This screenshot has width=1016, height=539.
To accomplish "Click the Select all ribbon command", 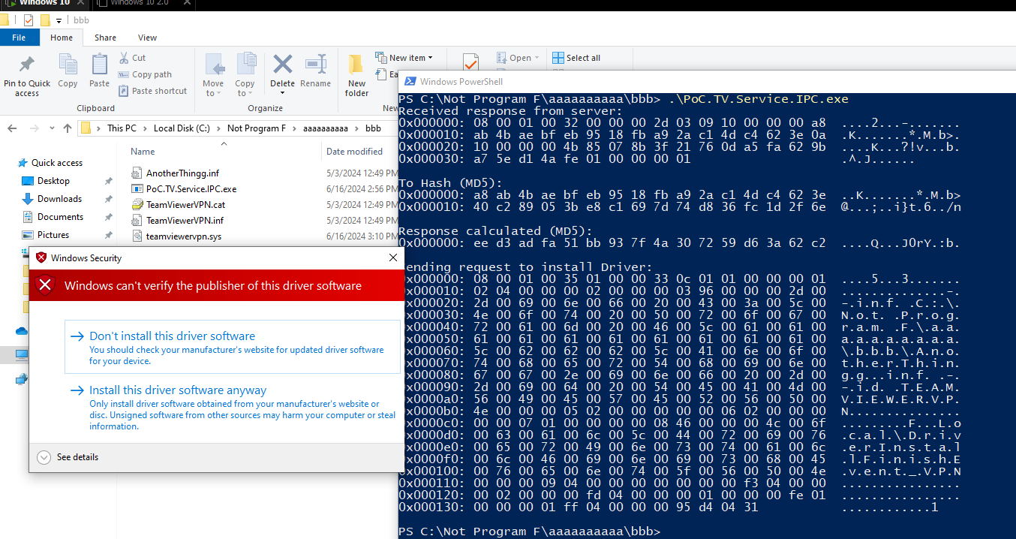I will 576,58.
